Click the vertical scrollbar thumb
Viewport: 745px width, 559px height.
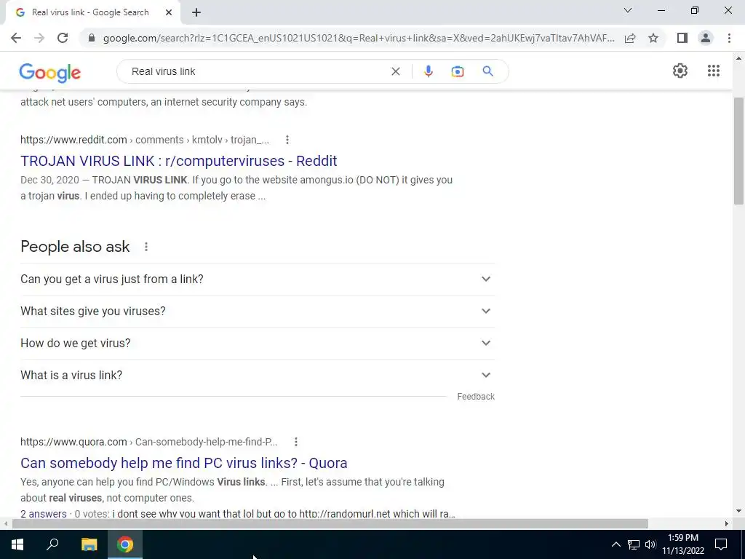pyautogui.click(x=738, y=151)
